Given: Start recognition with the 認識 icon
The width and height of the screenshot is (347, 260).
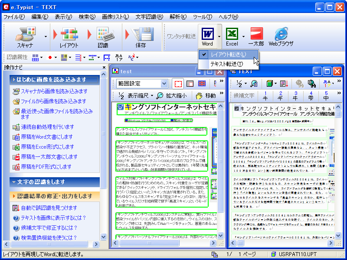Looking at the screenshot, I should 103,37.
